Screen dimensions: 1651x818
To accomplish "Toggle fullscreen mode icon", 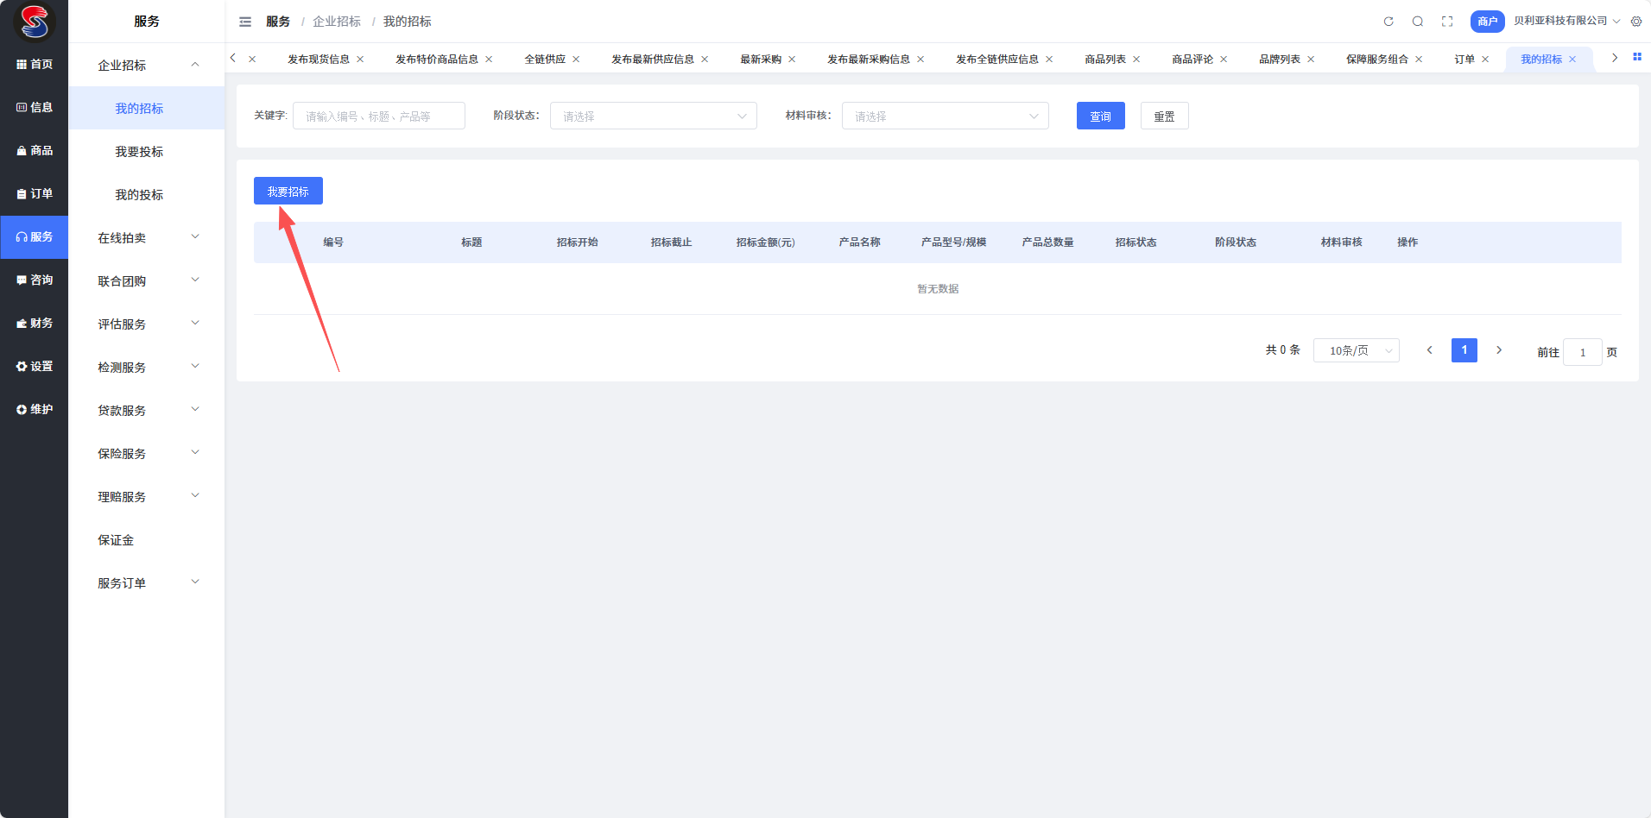I will (x=1447, y=22).
